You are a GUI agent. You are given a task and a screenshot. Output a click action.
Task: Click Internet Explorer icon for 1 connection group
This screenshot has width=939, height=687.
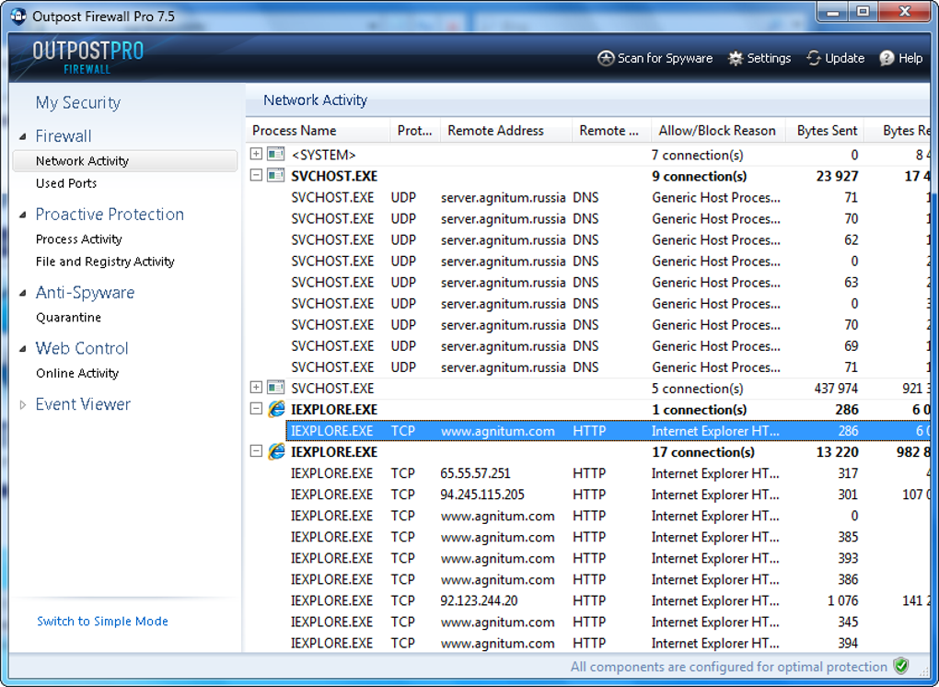[x=276, y=409]
